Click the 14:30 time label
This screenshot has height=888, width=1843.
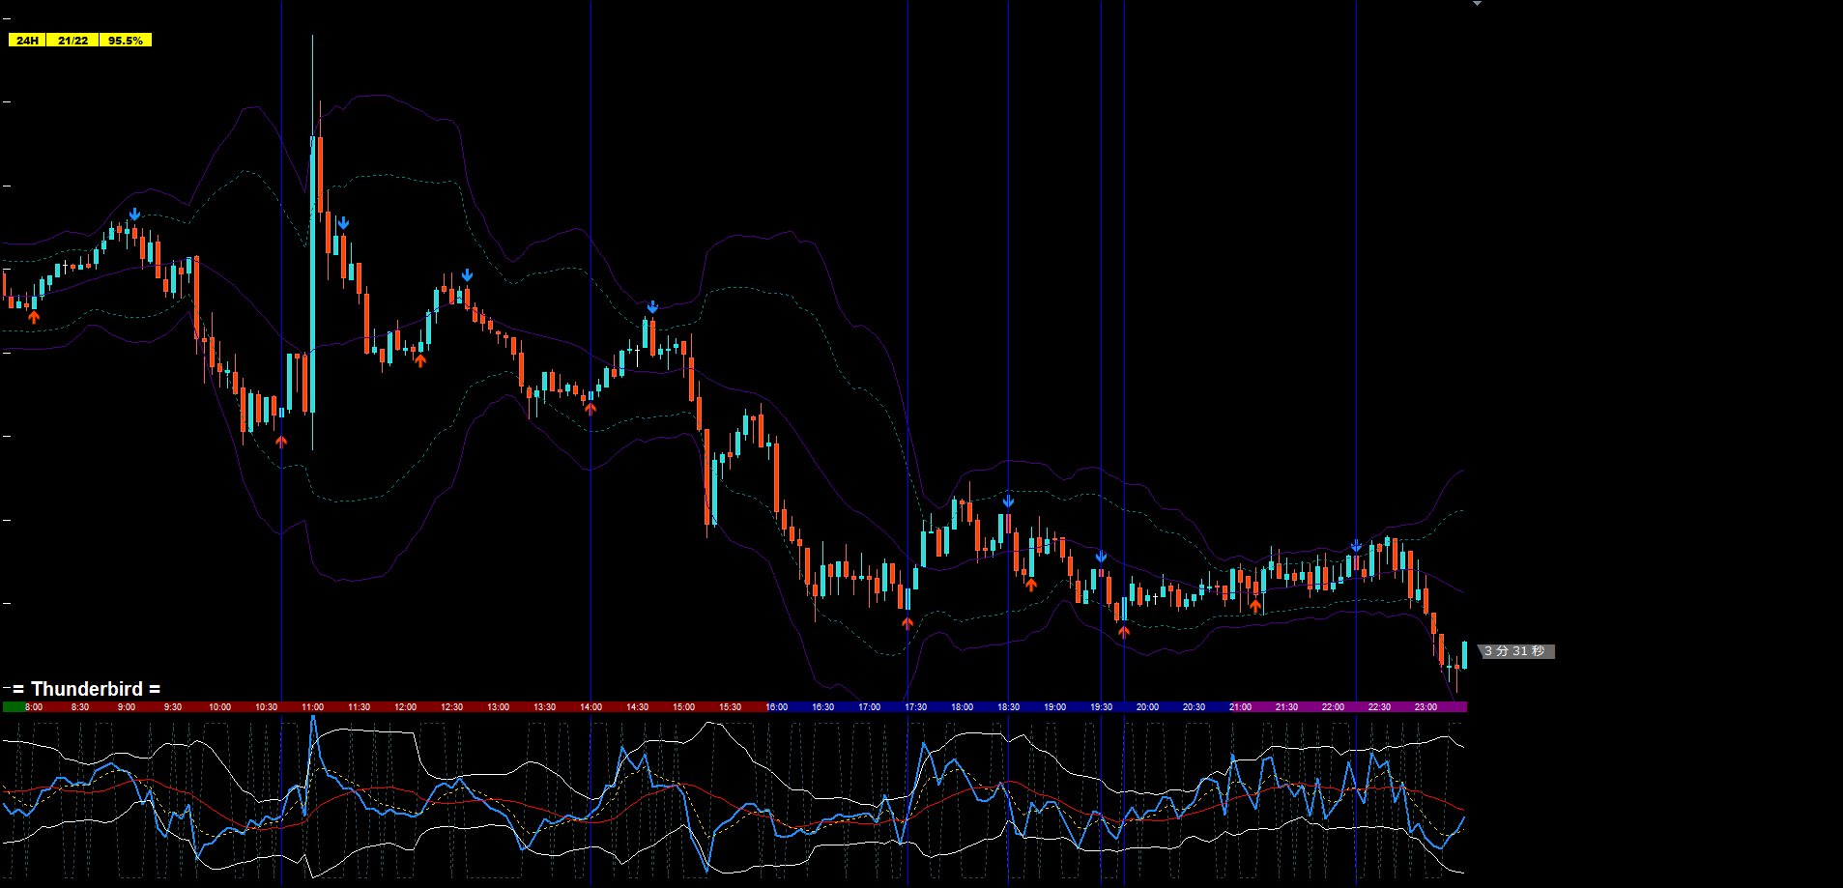(x=637, y=707)
